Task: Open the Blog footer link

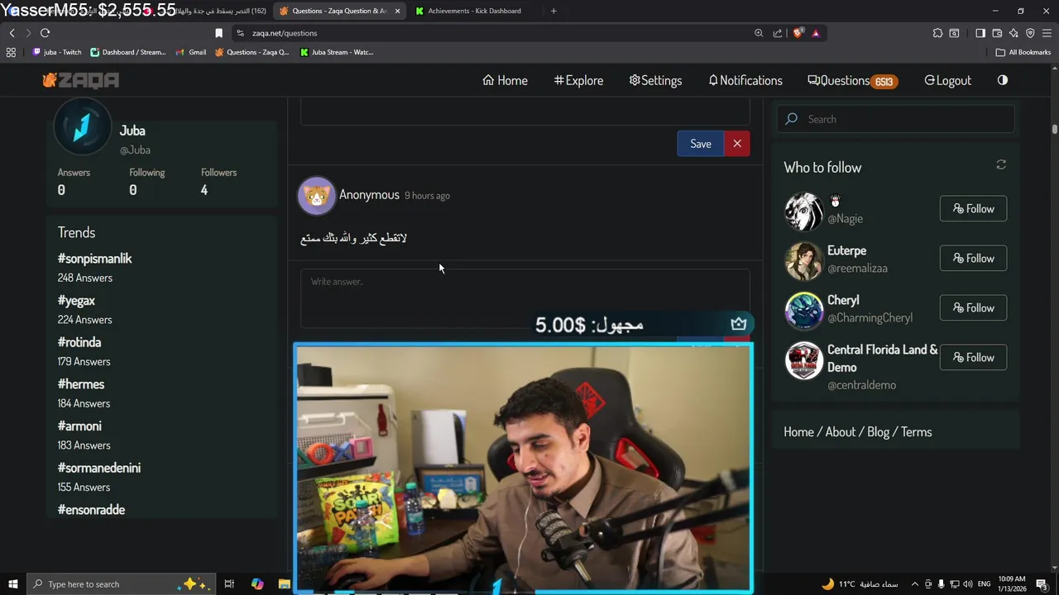Action: [878, 432]
